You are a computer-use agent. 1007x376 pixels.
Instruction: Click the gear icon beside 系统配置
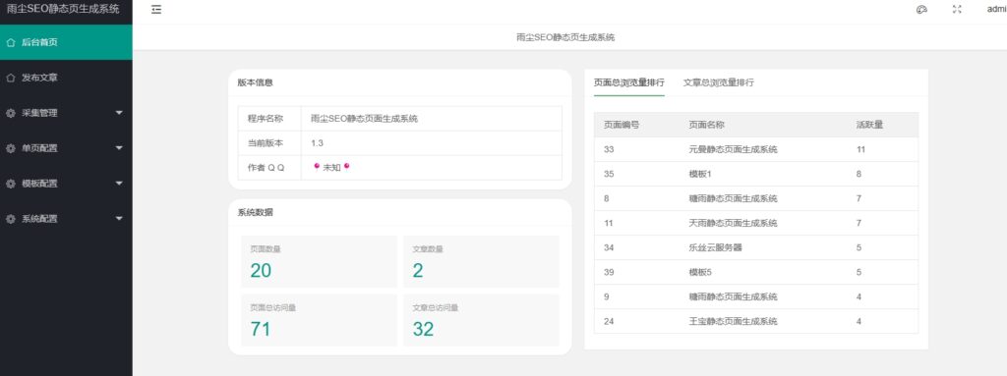click(x=10, y=219)
